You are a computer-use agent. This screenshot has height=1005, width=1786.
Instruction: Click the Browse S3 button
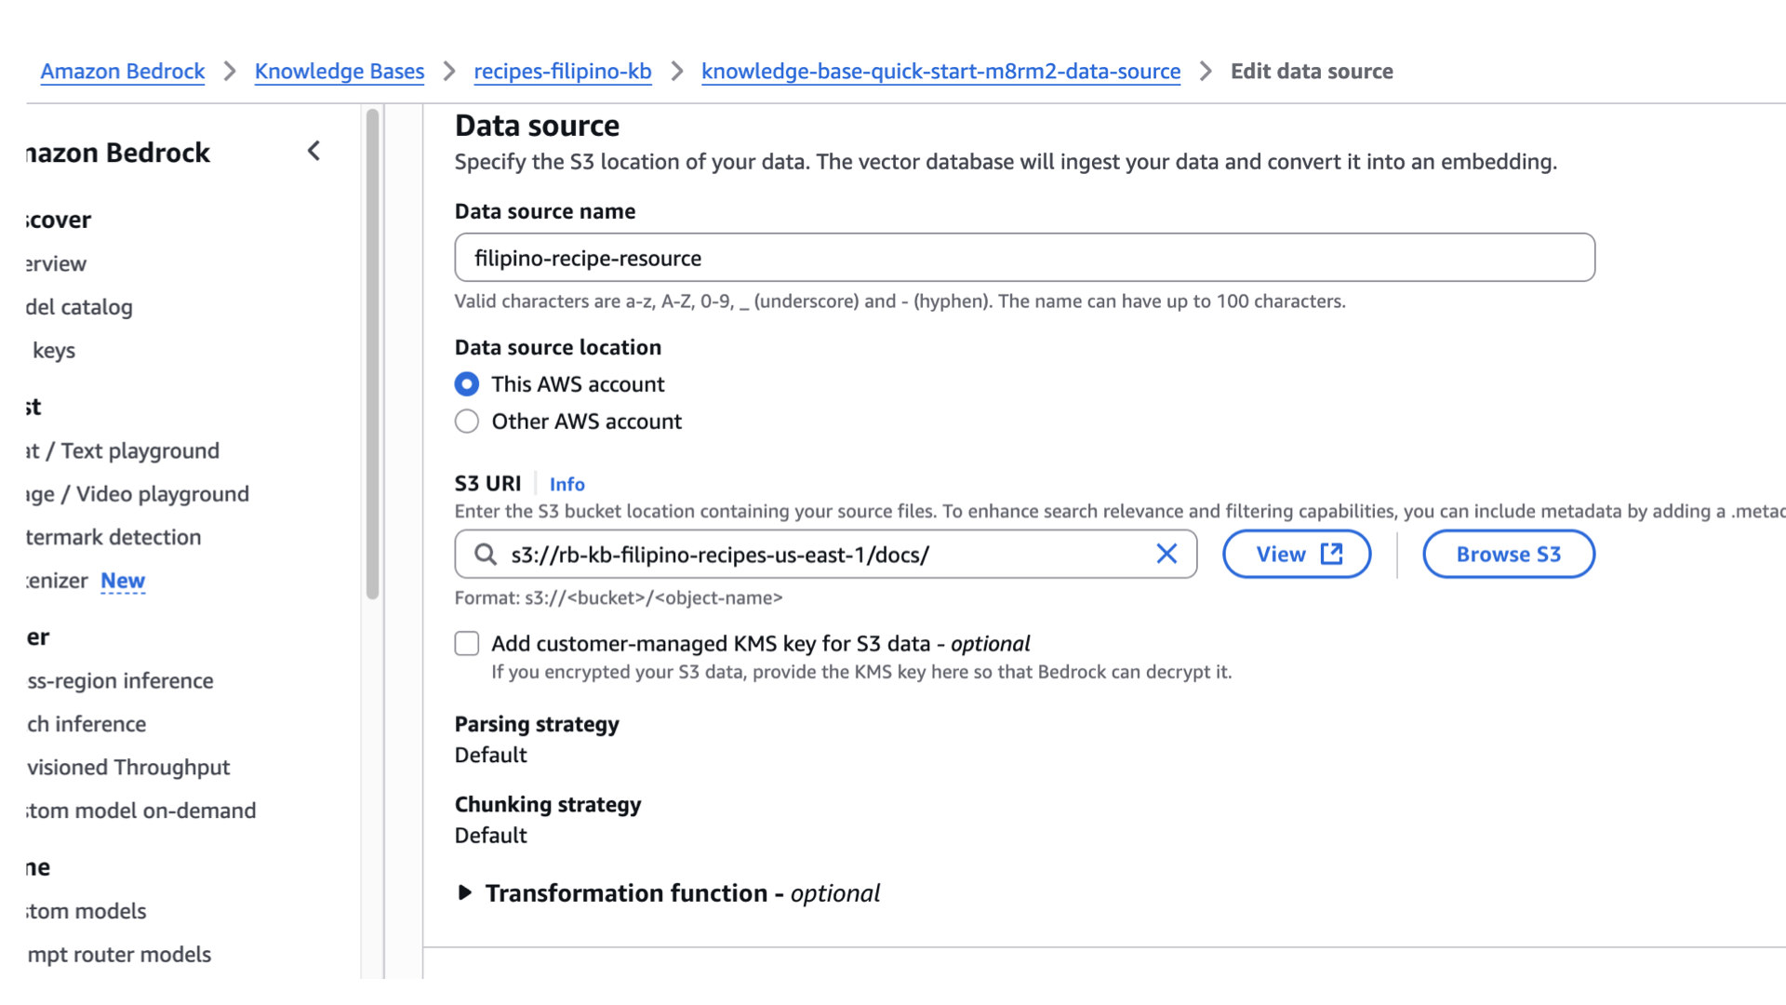point(1508,555)
